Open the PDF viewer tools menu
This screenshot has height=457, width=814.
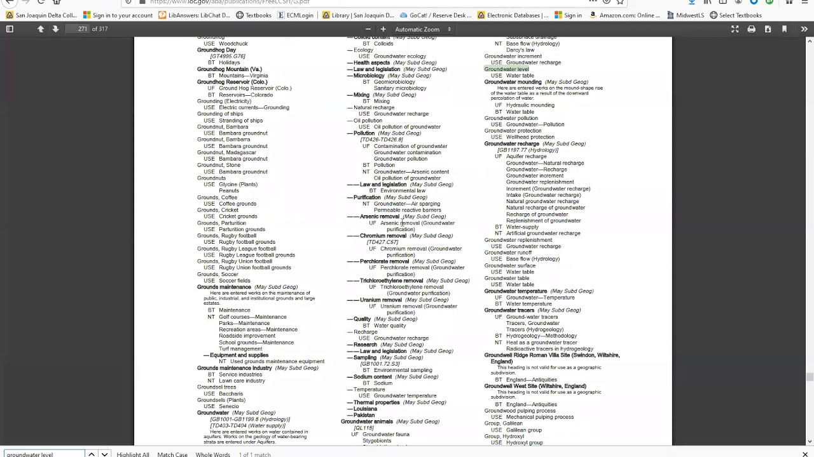(804, 29)
